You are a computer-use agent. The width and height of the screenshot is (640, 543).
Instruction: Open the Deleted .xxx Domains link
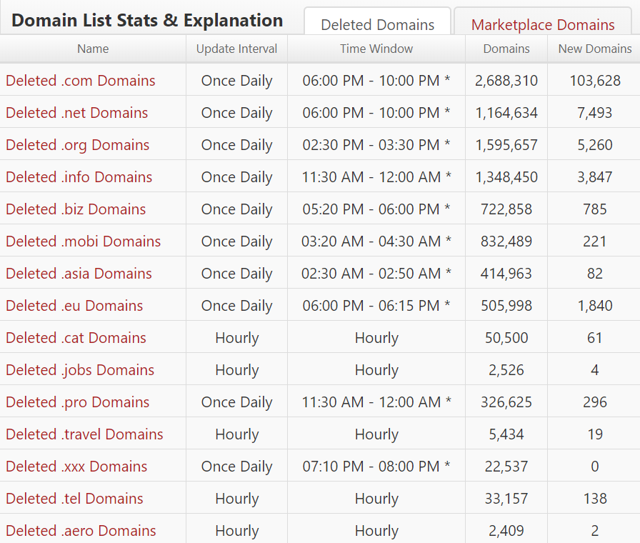[76, 467]
